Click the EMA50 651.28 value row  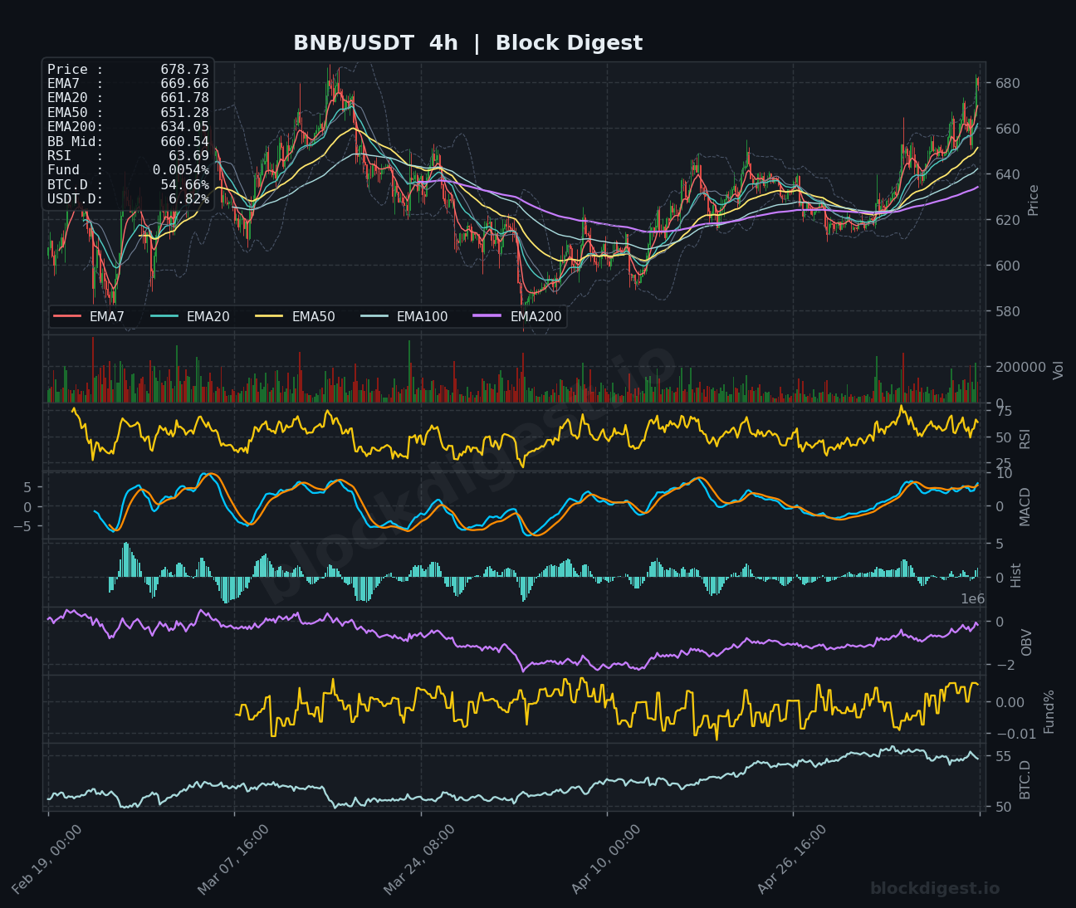(x=128, y=112)
